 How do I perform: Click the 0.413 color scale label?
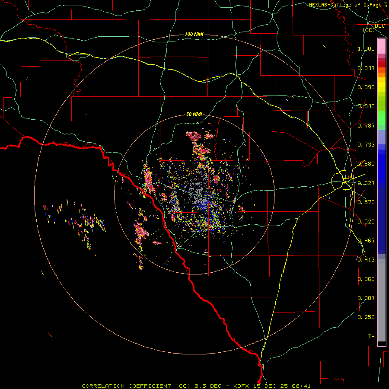366,260
